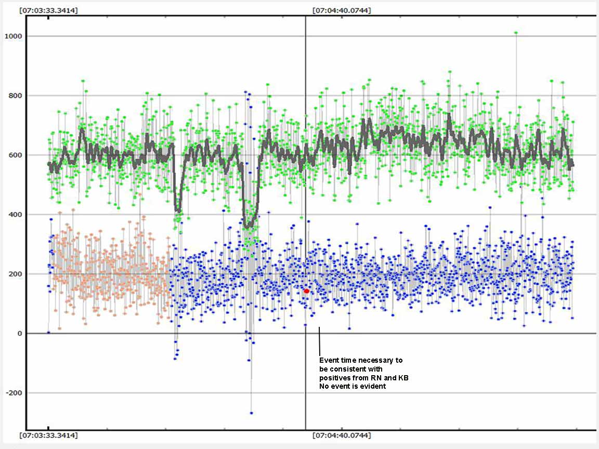The image size is (599, 449).
Task: Click the bottom 07:04:40.0744 timestamp label
Action: pyautogui.click(x=342, y=435)
